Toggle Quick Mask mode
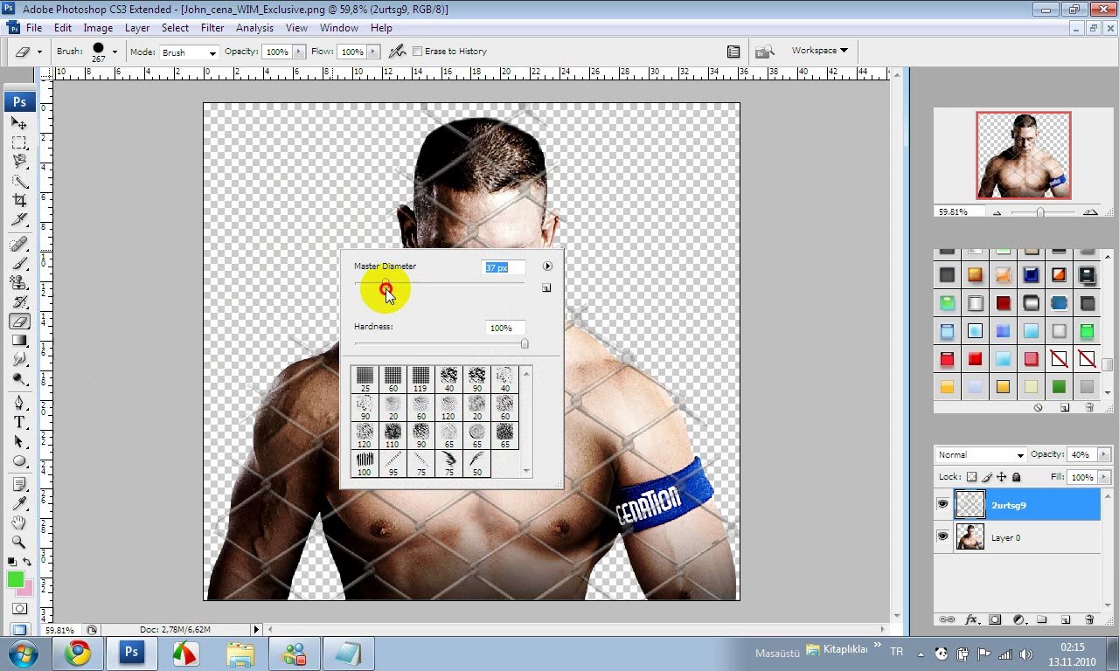This screenshot has width=1119, height=671. coord(19,609)
